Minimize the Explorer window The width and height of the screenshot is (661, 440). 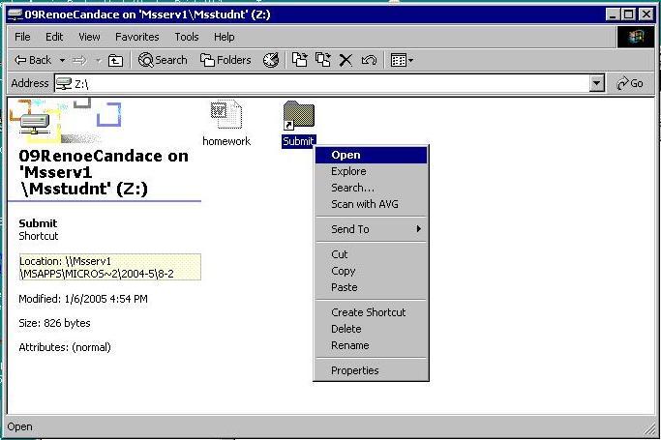pyautogui.click(x=613, y=15)
